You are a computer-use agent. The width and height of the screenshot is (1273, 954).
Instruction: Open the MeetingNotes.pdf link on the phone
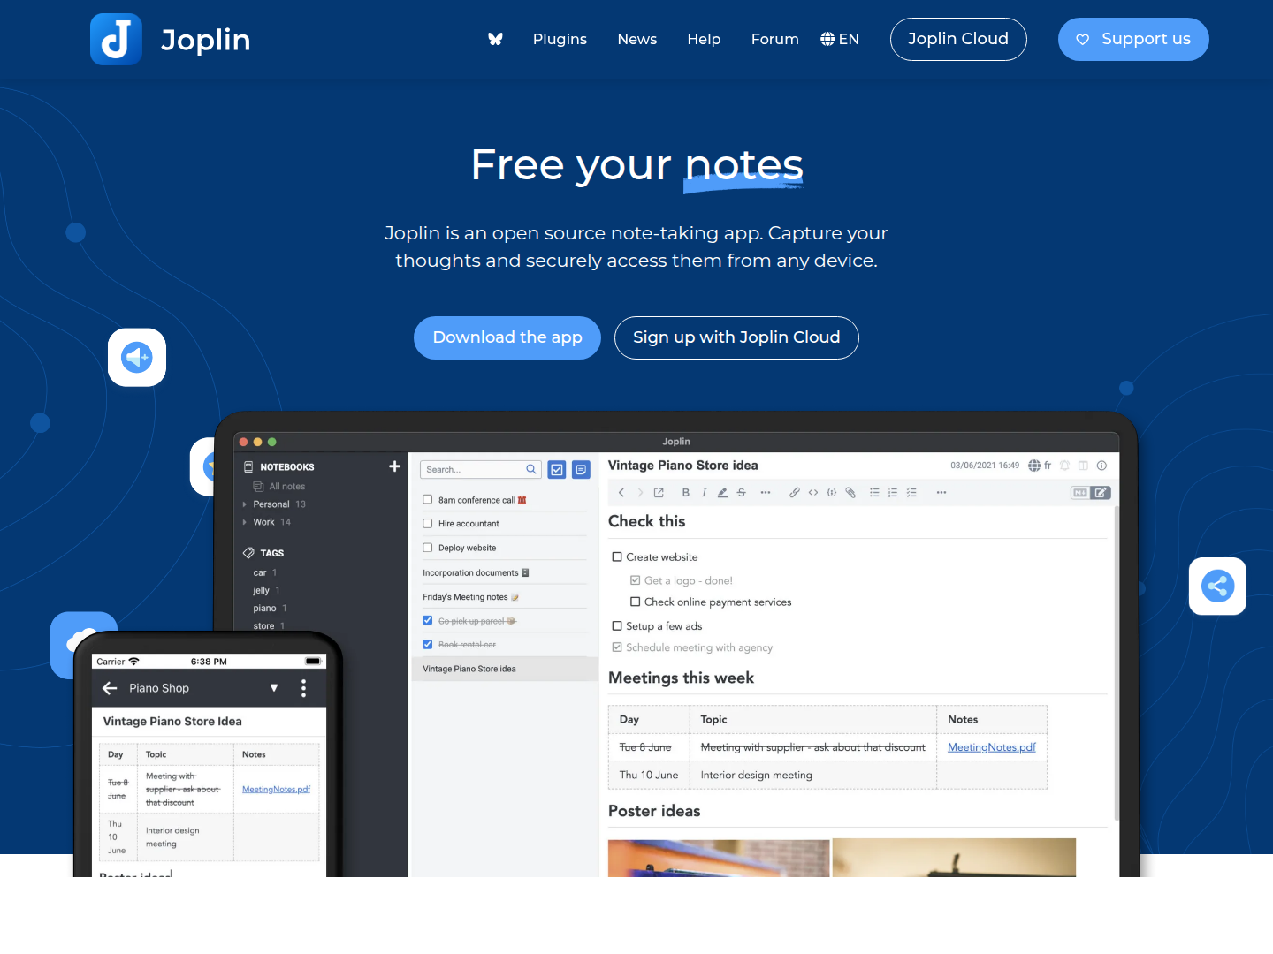coord(276,790)
